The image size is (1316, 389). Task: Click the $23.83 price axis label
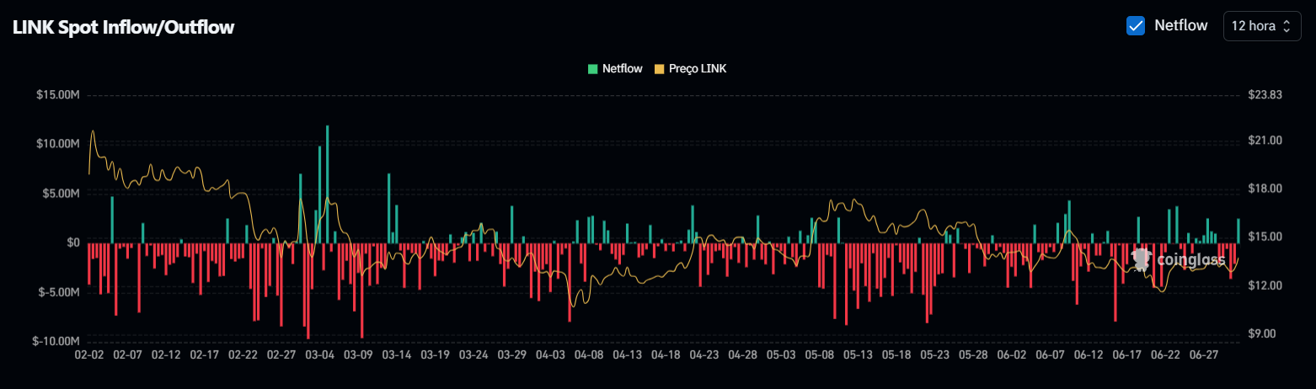tap(1265, 95)
